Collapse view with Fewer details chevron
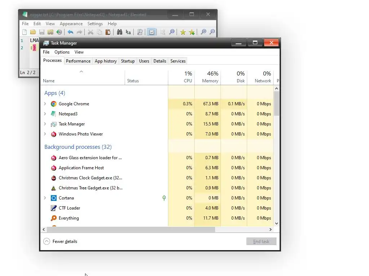The height and width of the screenshot is (276, 369). (x=46, y=241)
